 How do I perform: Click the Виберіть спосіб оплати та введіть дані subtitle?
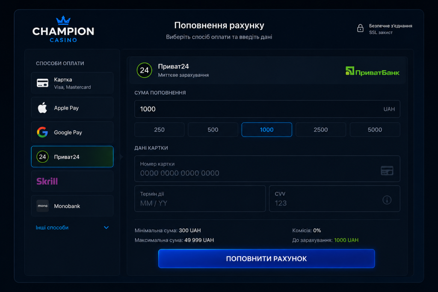coord(219,37)
